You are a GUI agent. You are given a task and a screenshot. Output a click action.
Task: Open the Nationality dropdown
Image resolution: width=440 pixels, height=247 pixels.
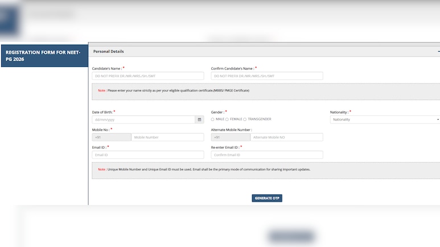(x=385, y=120)
